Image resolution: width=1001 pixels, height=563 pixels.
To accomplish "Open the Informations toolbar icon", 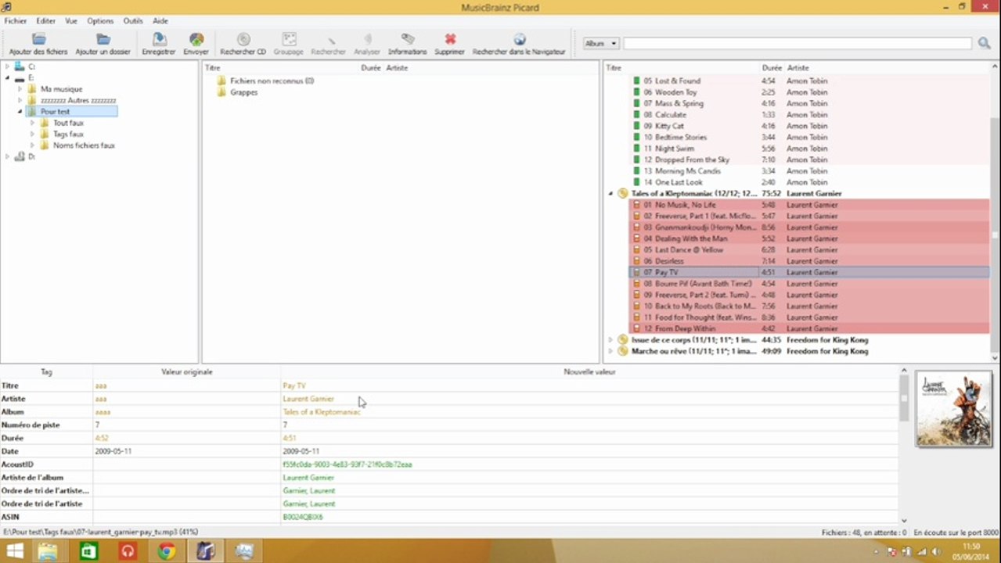I will click(408, 39).
